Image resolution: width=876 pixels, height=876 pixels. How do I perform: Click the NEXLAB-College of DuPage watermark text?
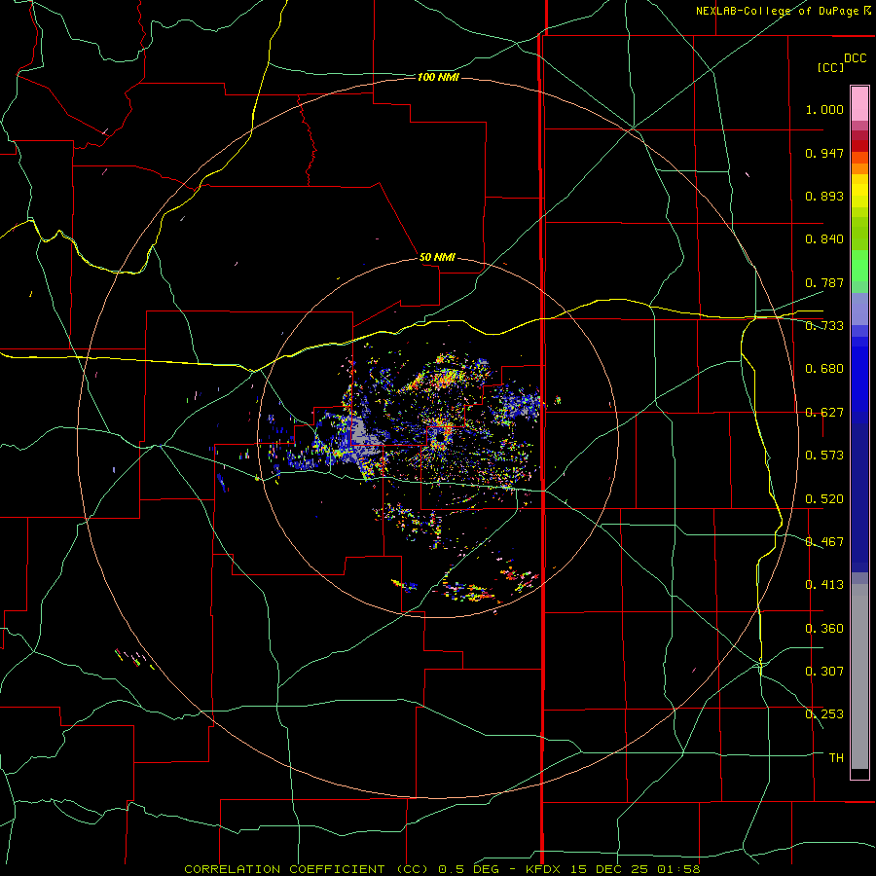coord(784,11)
